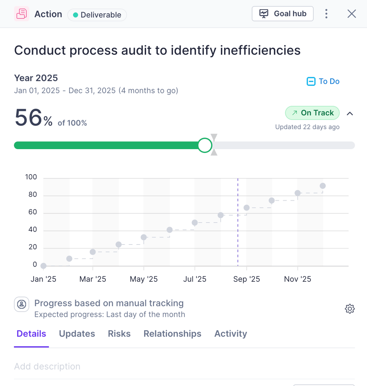Open the three-dot overflow menu

coord(326,14)
